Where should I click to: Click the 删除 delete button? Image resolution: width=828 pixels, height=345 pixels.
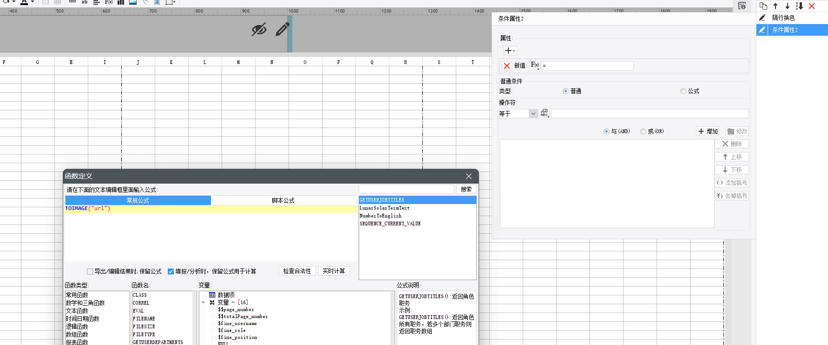click(732, 144)
